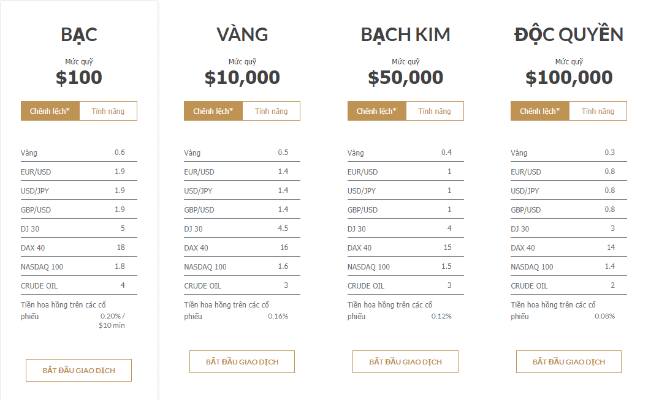Select NASDAQ 100 row in VÀNG plan
651x400 pixels.
pyautogui.click(x=242, y=266)
